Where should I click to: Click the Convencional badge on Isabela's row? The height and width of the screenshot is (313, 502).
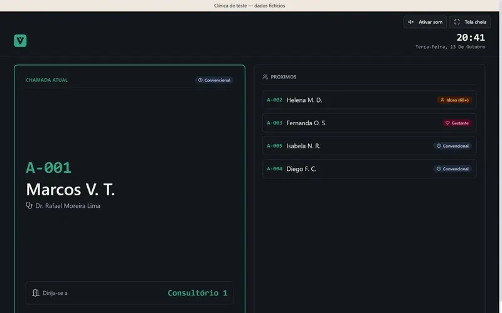pyautogui.click(x=452, y=146)
